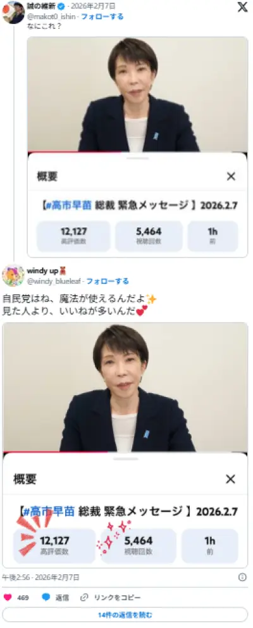The image size is (253, 628).
Task: Click the blue verified badge
Action: [61, 6]
